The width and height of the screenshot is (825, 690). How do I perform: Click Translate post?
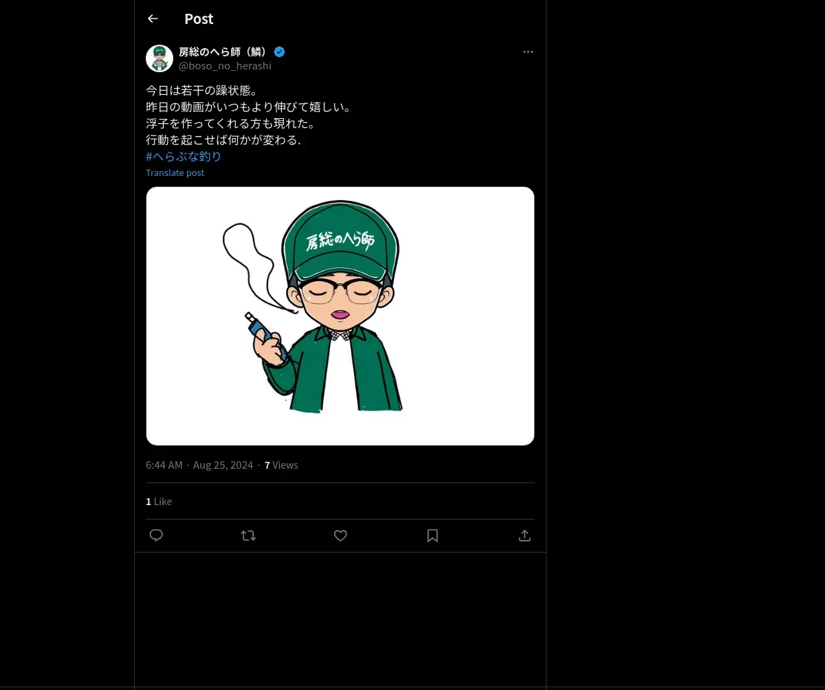click(175, 173)
